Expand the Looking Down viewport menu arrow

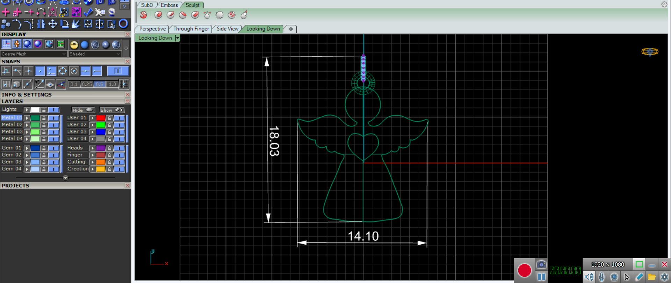coord(178,38)
